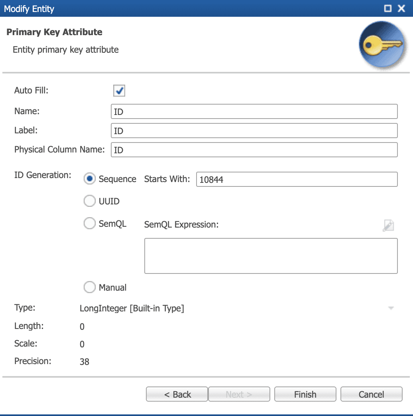413x416 pixels.
Task: Close the Modify Entity dialog
Action: pyautogui.click(x=401, y=9)
